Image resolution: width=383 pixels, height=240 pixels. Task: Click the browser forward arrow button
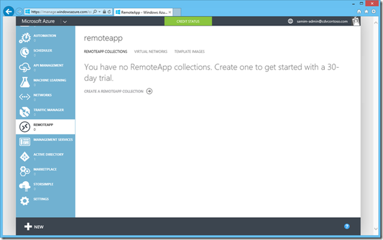tap(19, 11)
